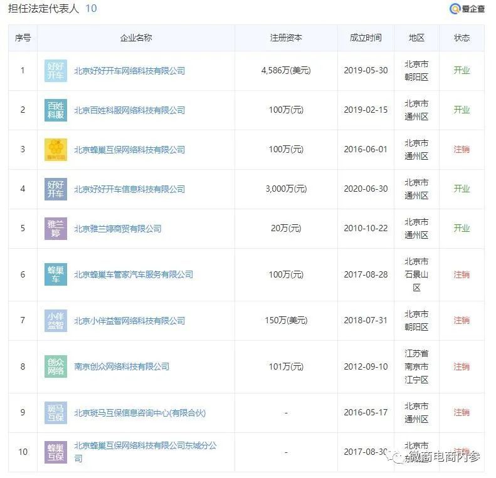Click the 爱企查 logo at top right
This screenshot has height=478, width=496.
point(467,9)
